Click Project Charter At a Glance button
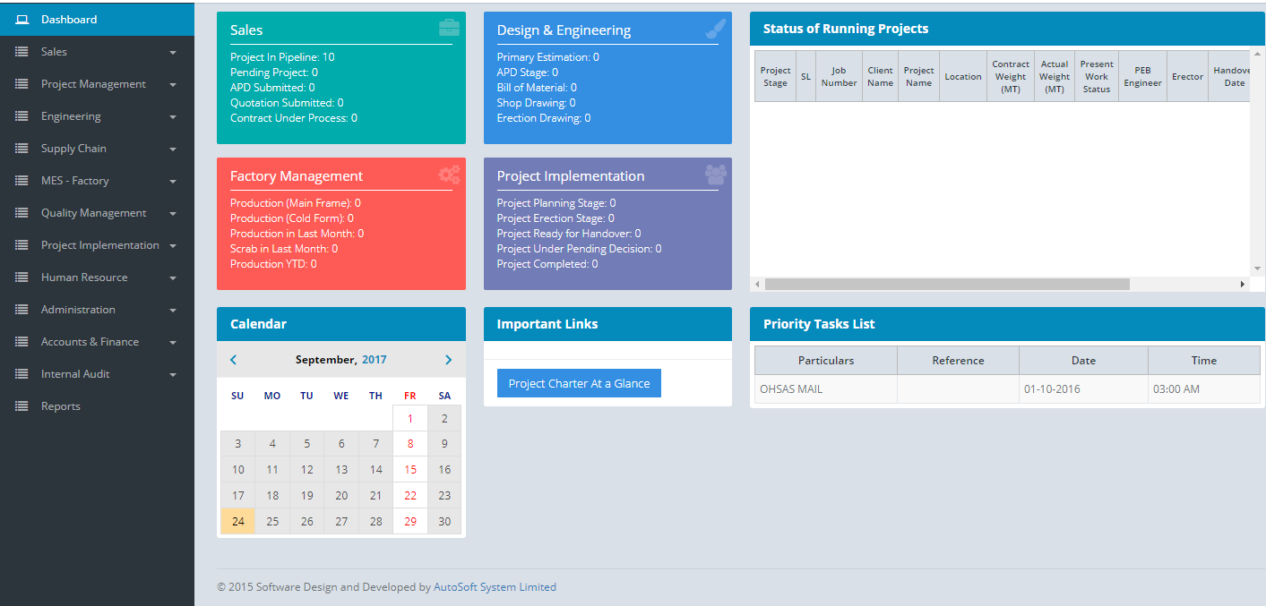Image resolution: width=1266 pixels, height=606 pixels. point(579,383)
